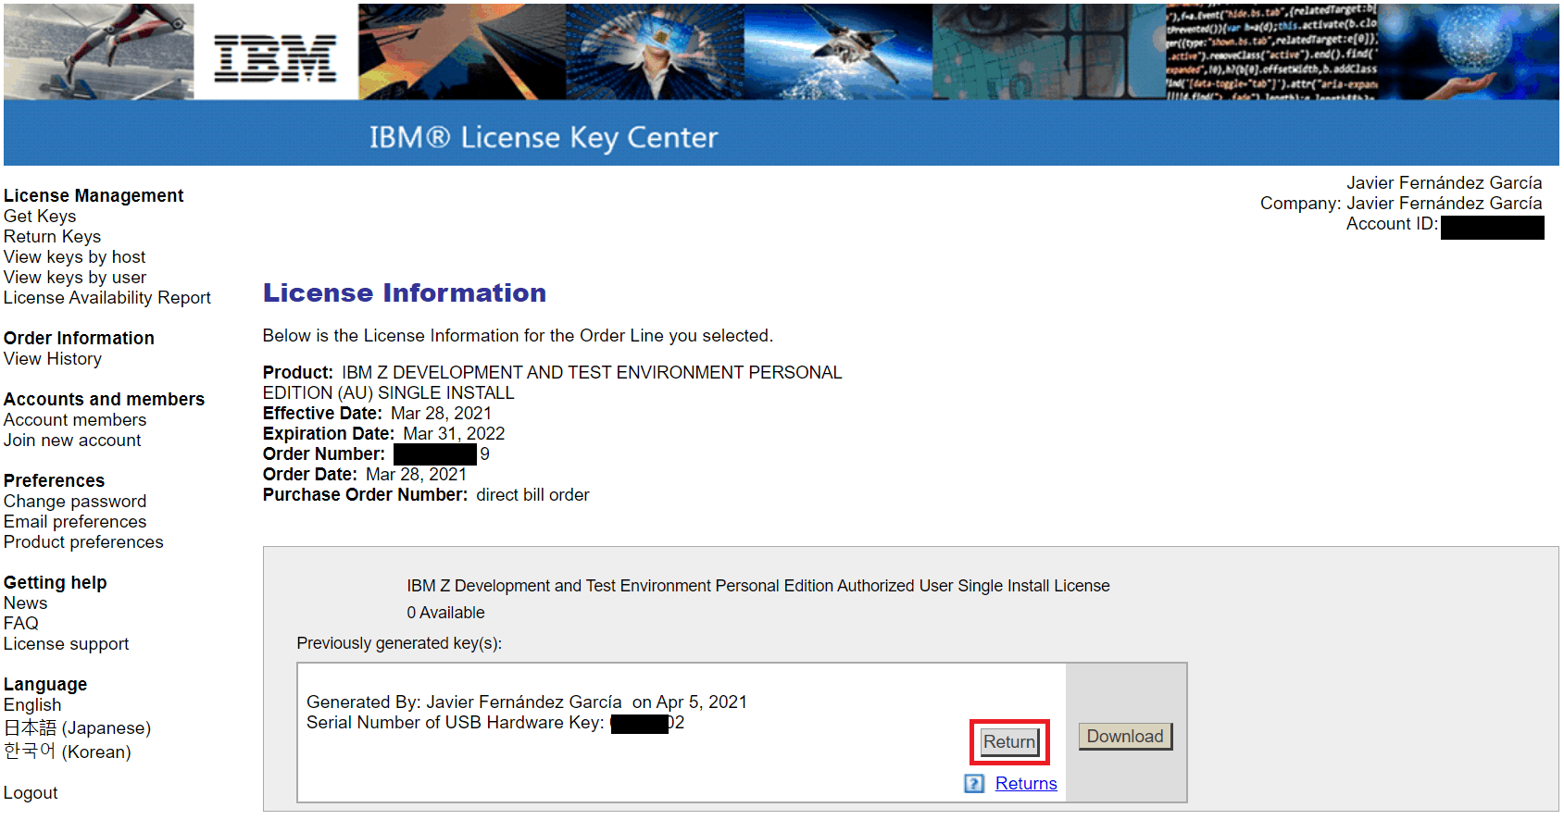1564x820 pixels.
Task: Open Product preferences
Action: point(83,542)
